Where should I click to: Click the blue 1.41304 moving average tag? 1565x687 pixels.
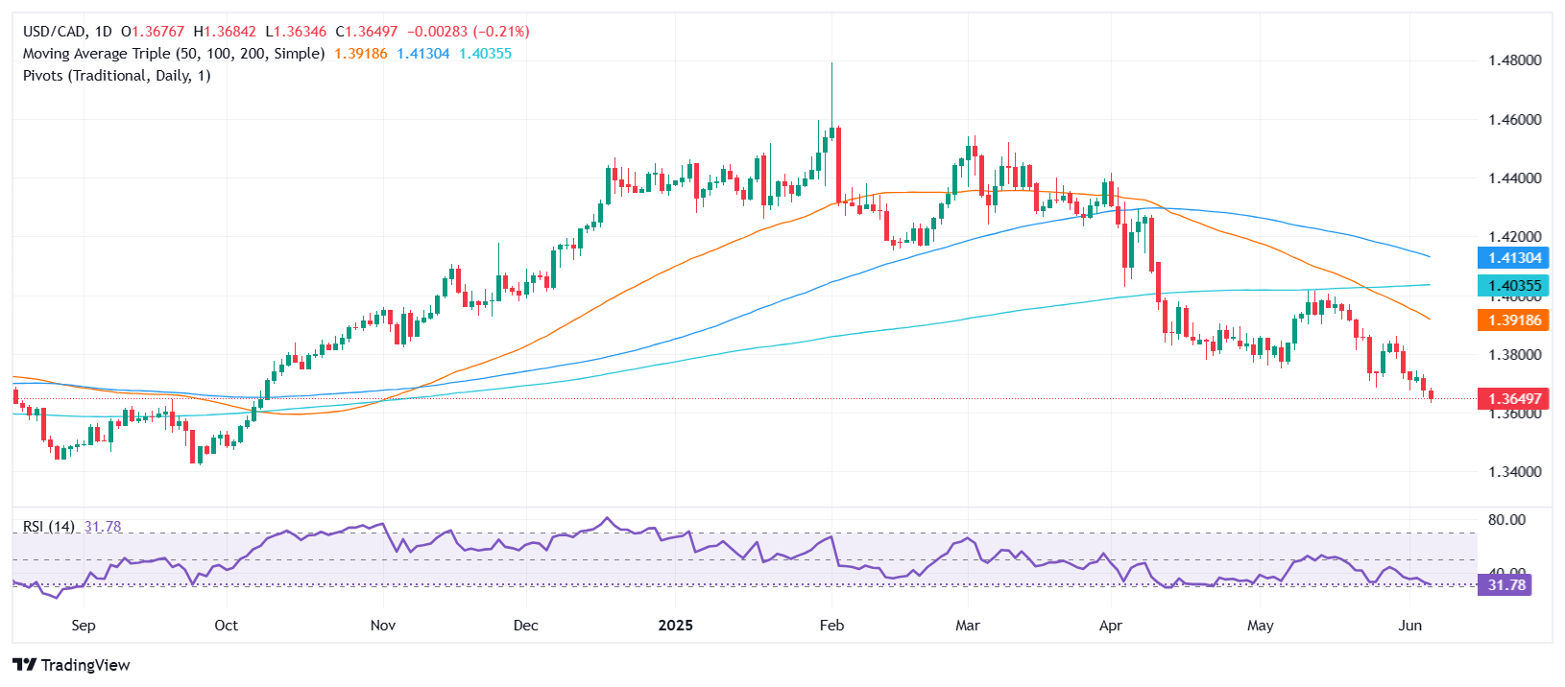coord(1514,258)
